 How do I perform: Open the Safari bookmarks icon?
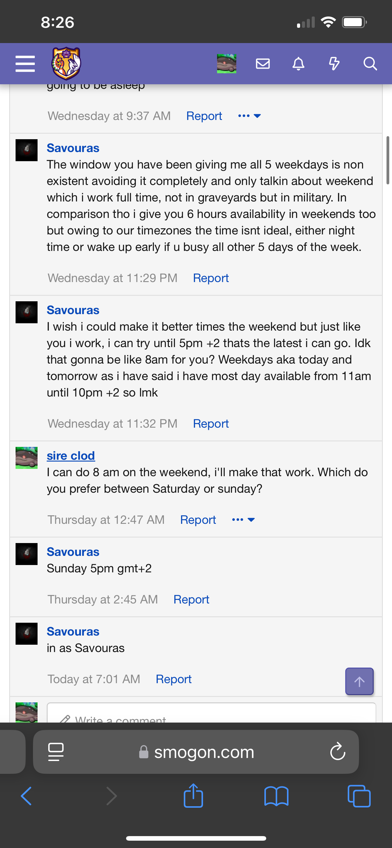[x=276, y=796]
